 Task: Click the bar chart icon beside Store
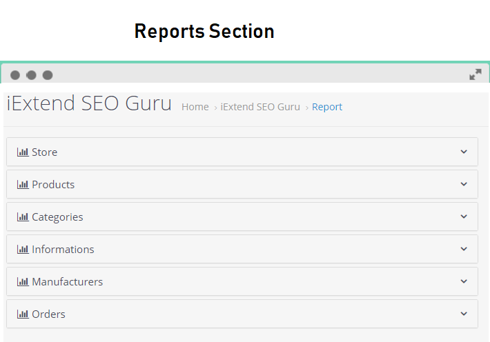23,152
